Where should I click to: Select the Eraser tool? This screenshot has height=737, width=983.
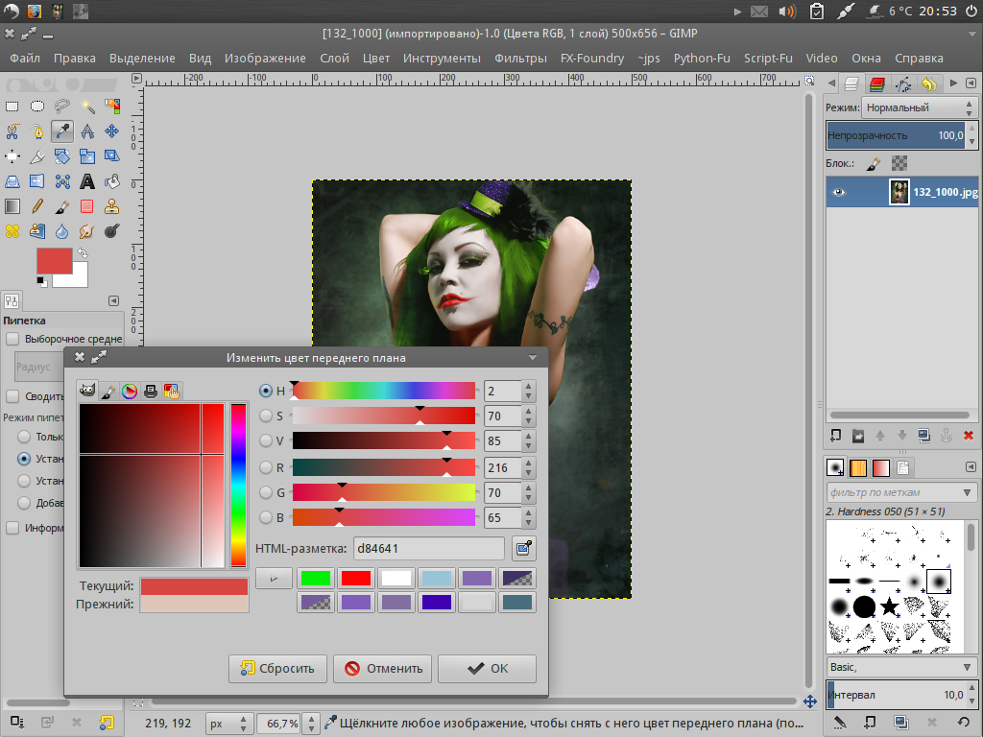click(x=87, y=207)
